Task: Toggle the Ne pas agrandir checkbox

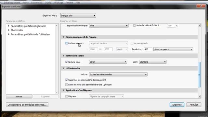Action: coord(132,43)
